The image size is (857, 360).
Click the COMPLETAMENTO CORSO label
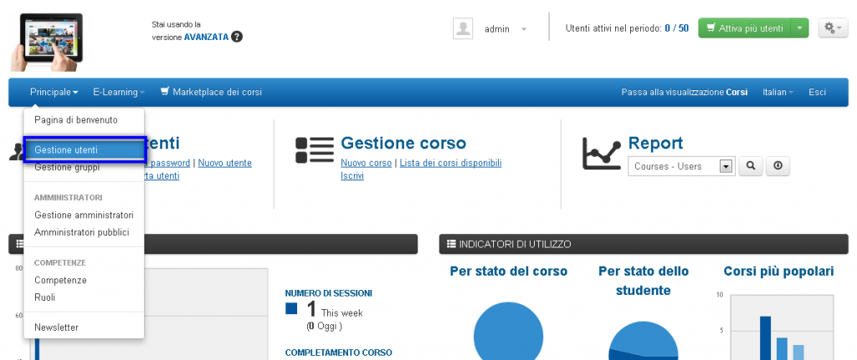click(x=338, y=353)
